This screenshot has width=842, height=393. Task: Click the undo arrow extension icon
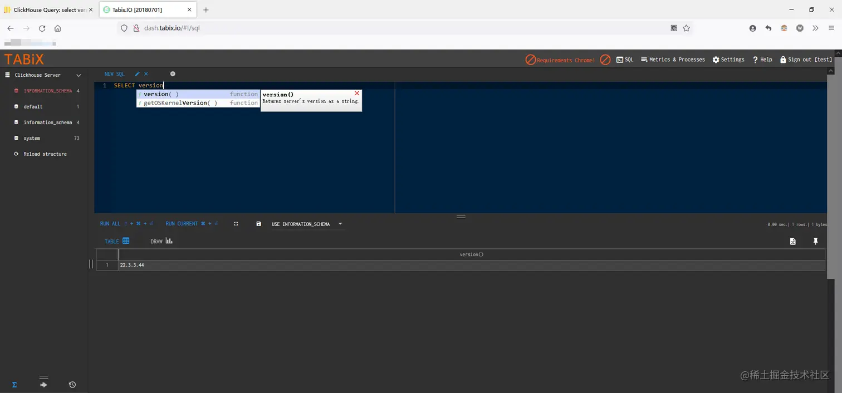[768, 28]
